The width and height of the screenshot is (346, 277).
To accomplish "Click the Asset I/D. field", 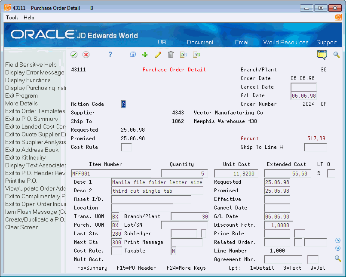I will pyautogui.click(x=151, y=199).
